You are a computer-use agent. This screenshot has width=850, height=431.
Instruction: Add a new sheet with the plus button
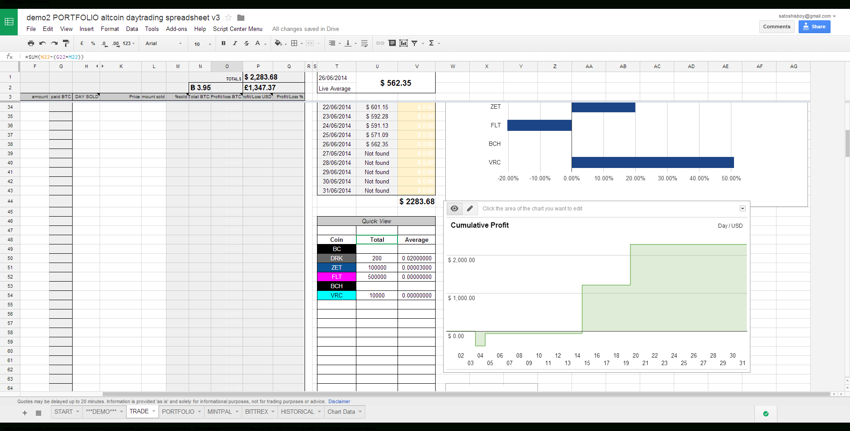pyautogui.click(x=24, y=412)
